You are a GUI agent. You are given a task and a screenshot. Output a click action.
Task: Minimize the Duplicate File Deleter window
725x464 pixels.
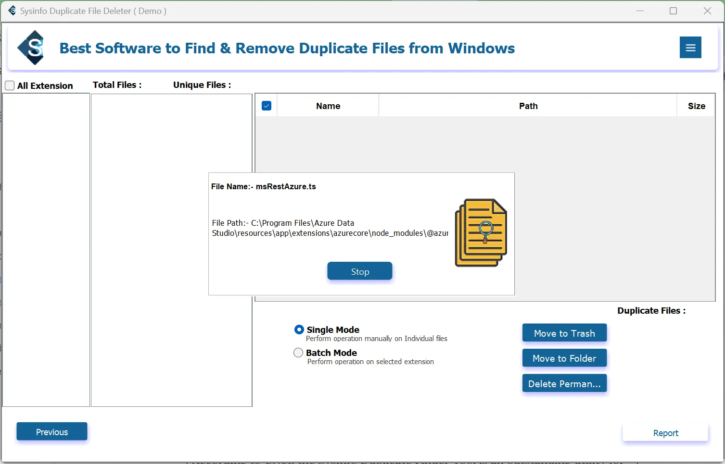640,11
